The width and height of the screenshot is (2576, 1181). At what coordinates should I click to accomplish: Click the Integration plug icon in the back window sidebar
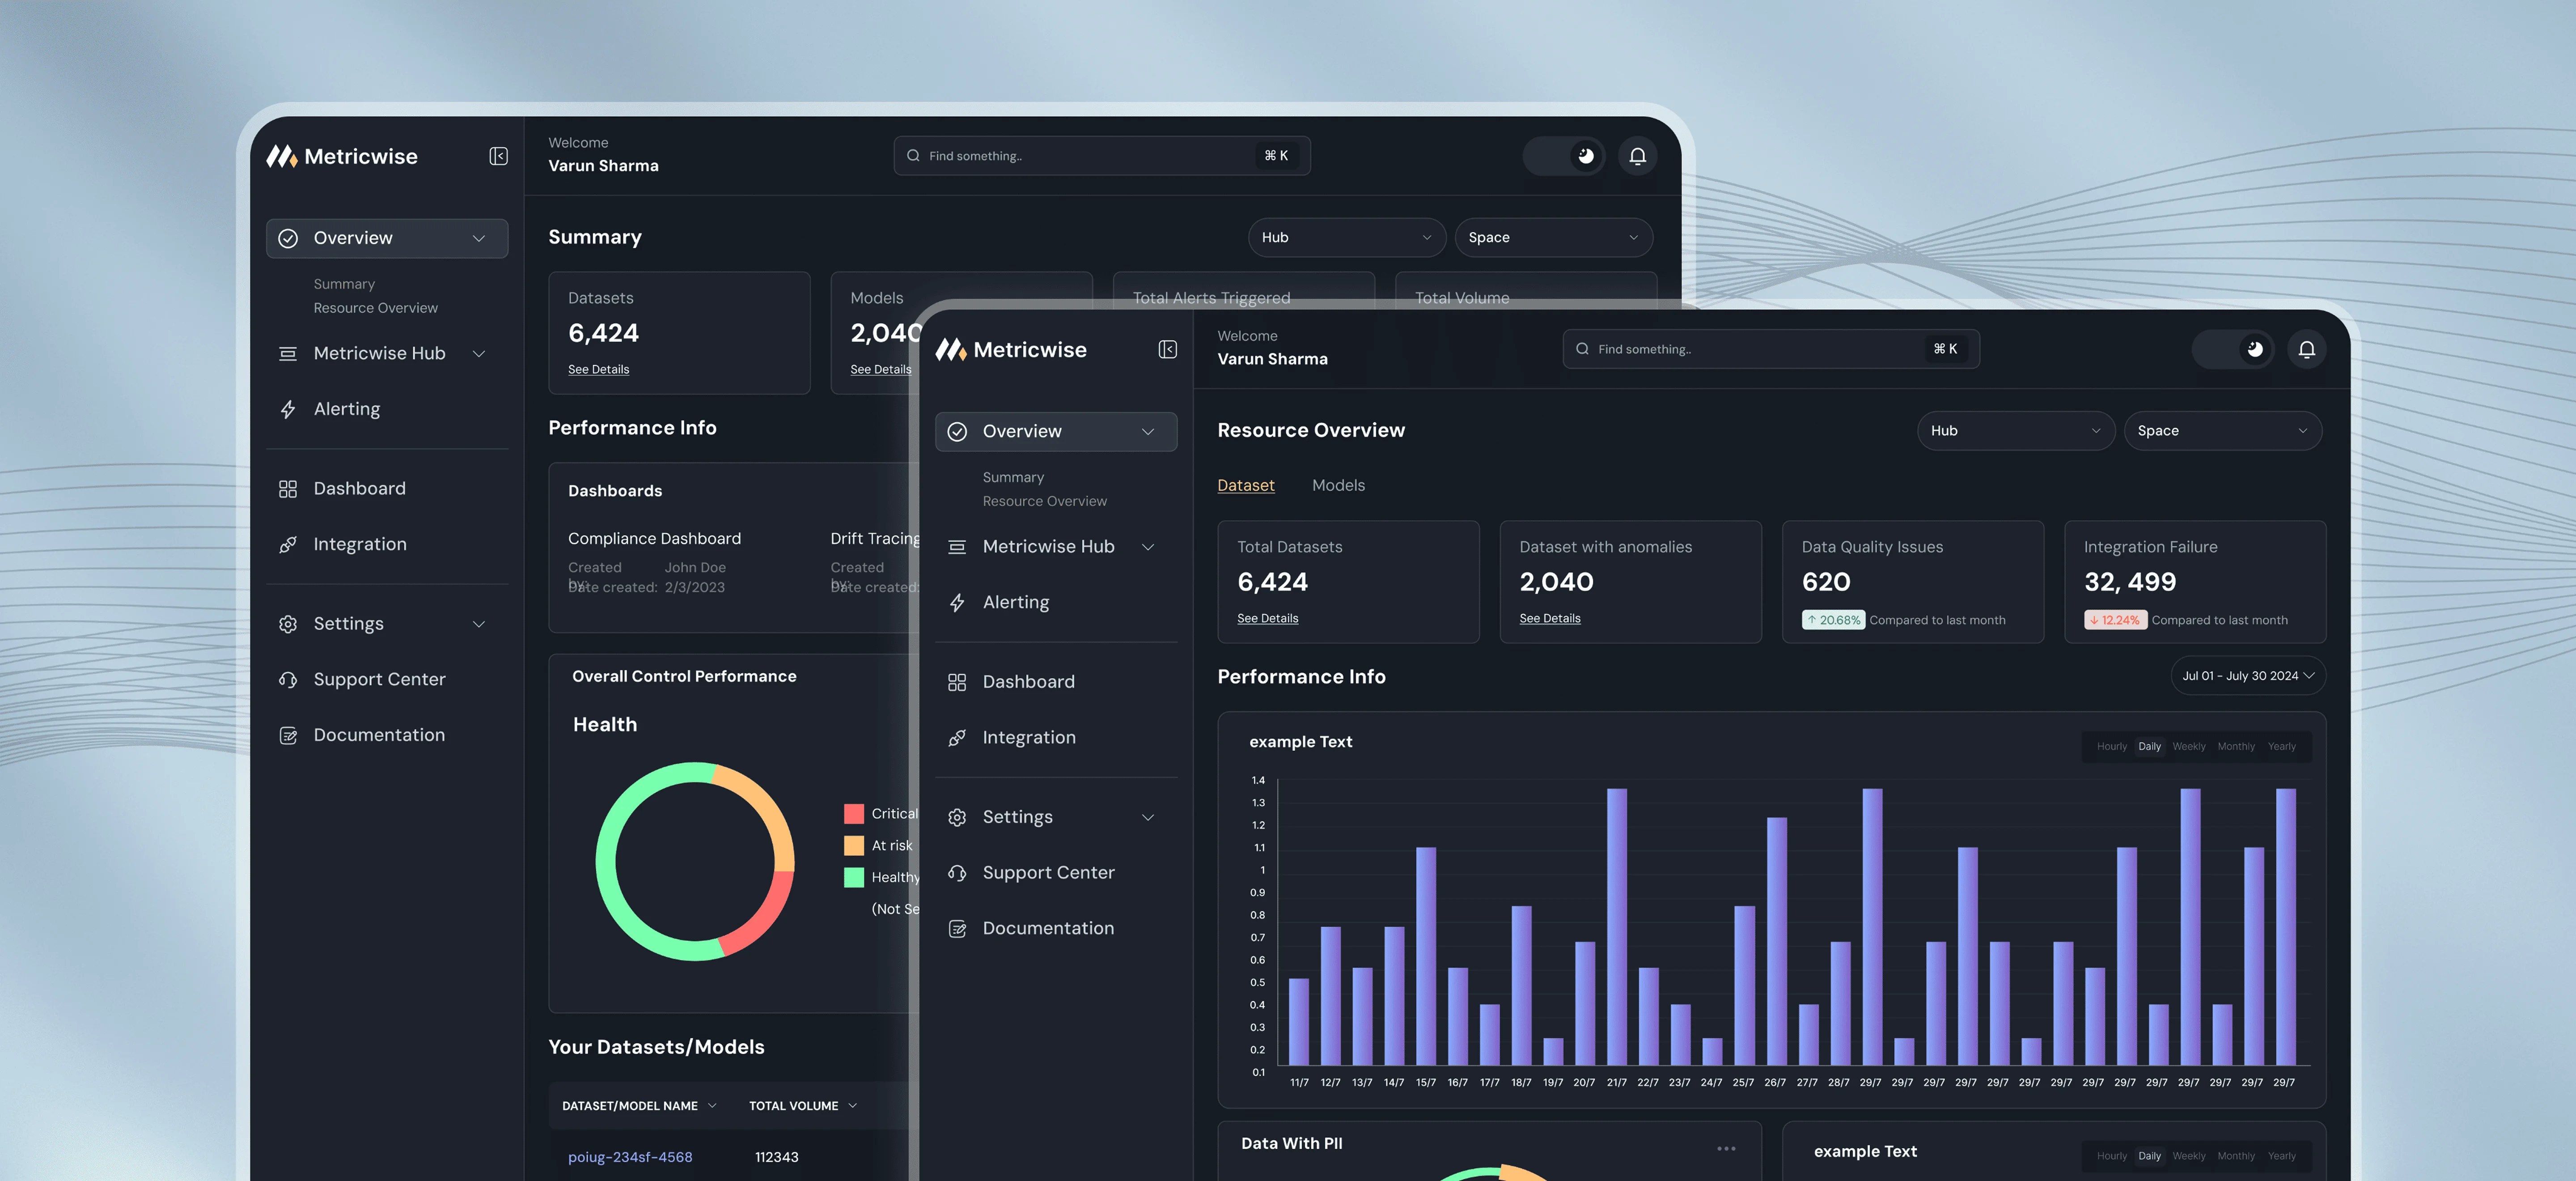[288, 544]
